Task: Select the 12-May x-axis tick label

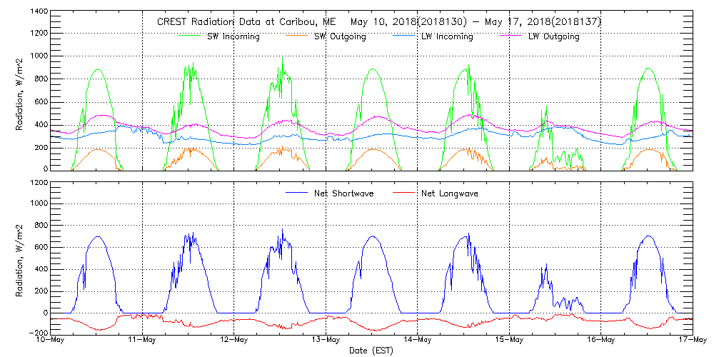Action: click(234, 340)
